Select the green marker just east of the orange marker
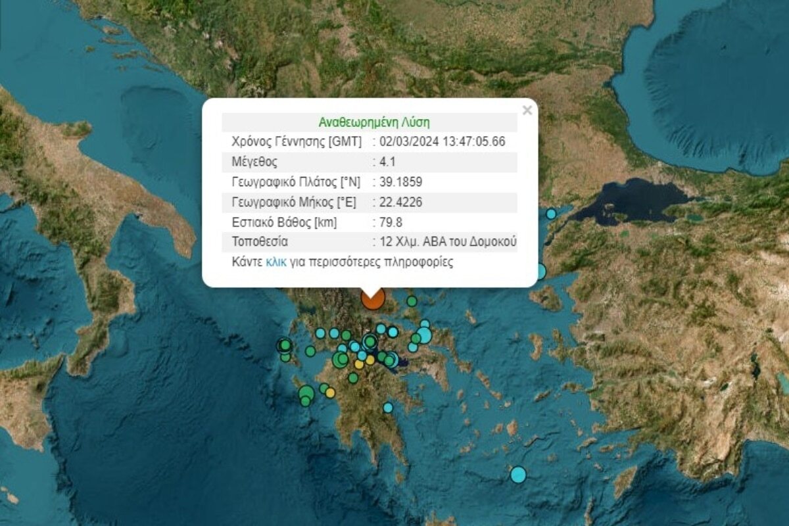Screen dimensions: 789x526 click(x=412, y=301)
